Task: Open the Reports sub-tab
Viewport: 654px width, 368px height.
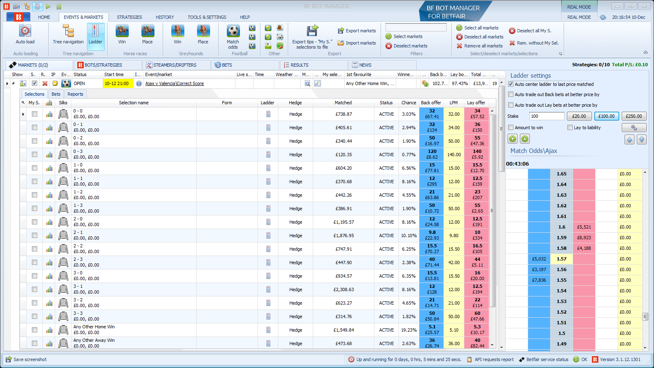Action: 75,94
